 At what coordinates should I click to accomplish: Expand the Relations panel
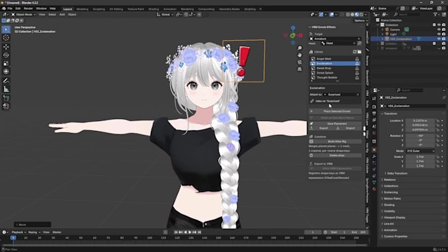[x=390, y=180]
